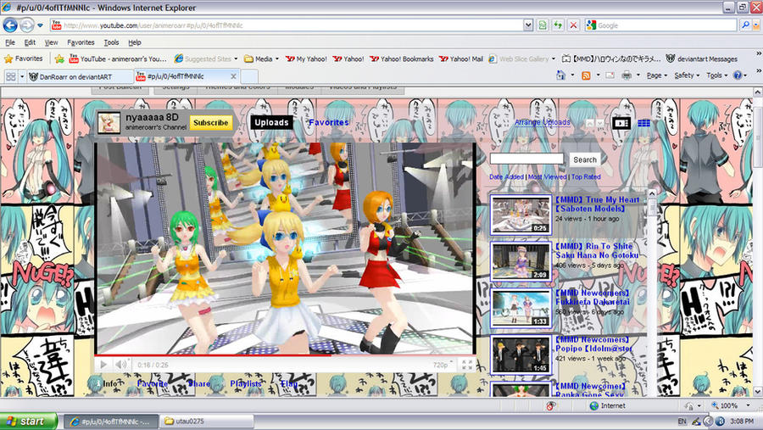
Task: Open a new blank tab
Action: (x=249, y=76)
